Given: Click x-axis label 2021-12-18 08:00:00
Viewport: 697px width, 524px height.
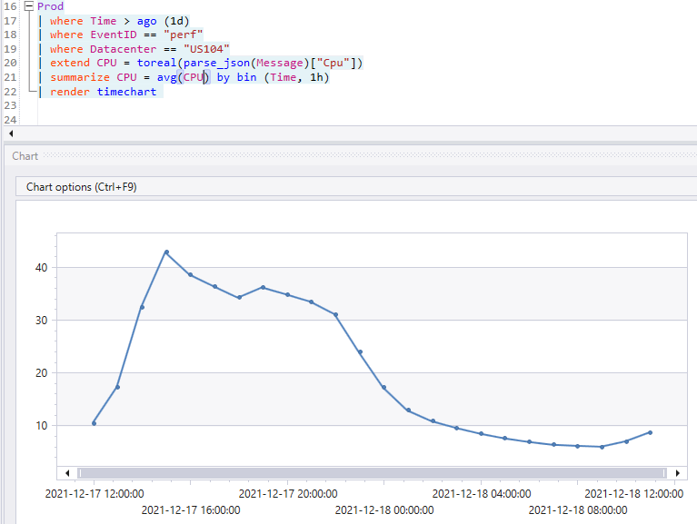Looking at the screenshot, I should (578, 510).
